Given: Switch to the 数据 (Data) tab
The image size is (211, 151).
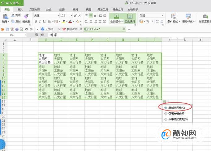Looking at the screenshot, I should [x=62, y=9].
